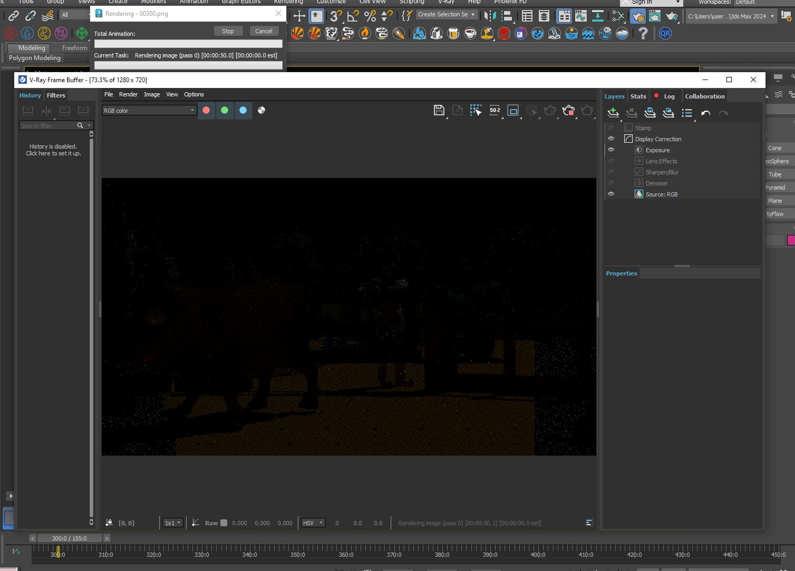This screenshot has height=571, width=795.
Task: Open the Render menu in frame buffer
Action: tap(128, 94)
